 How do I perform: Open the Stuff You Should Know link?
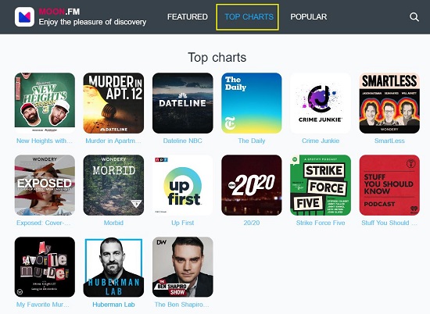pos(389,223)
